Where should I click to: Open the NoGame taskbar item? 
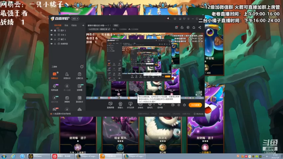point(39,156)
